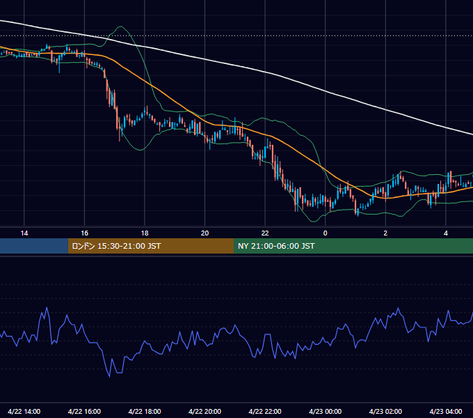Click the 14 hour axis label

coord(24,233)
